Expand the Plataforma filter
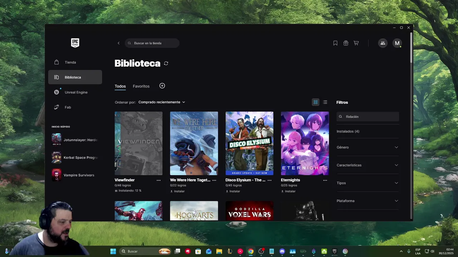The image size is (458, 257). point(367,201)
